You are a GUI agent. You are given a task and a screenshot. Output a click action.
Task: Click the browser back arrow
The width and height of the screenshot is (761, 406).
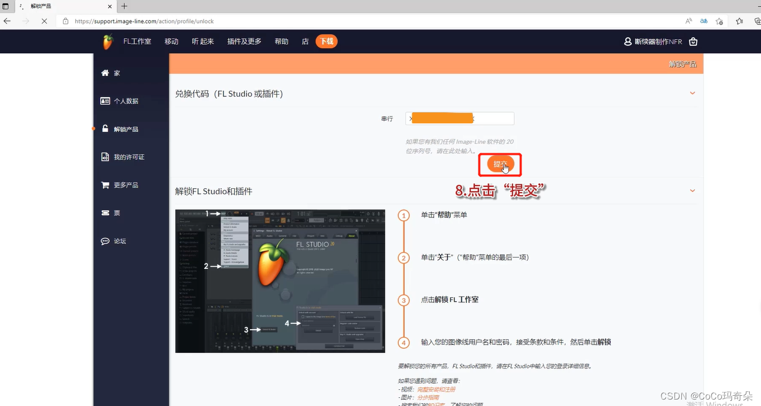(7, 21)
